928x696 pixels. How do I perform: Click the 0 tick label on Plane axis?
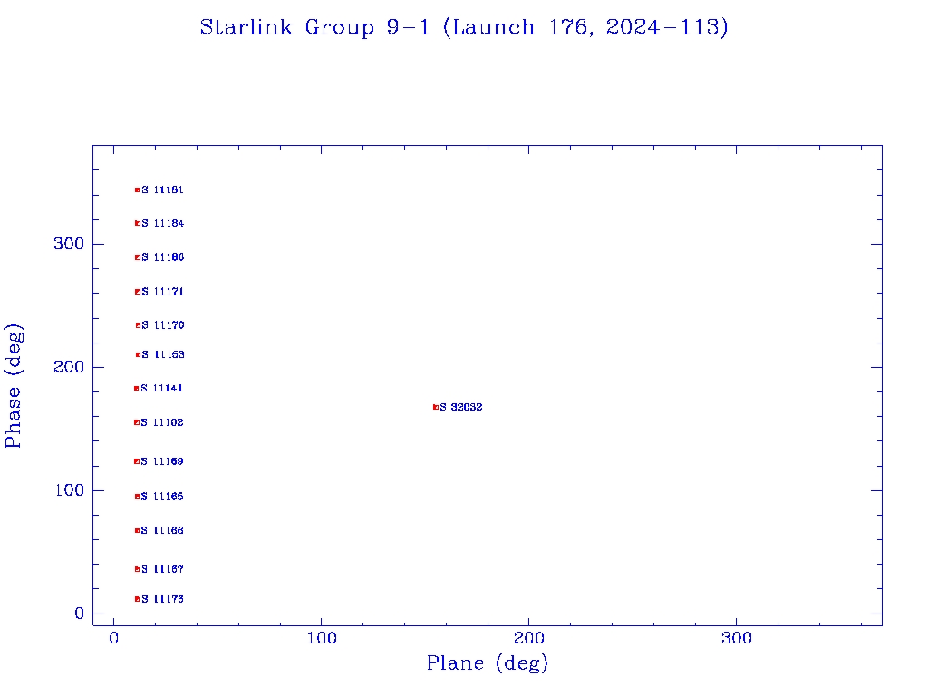(x=114, y=639)
